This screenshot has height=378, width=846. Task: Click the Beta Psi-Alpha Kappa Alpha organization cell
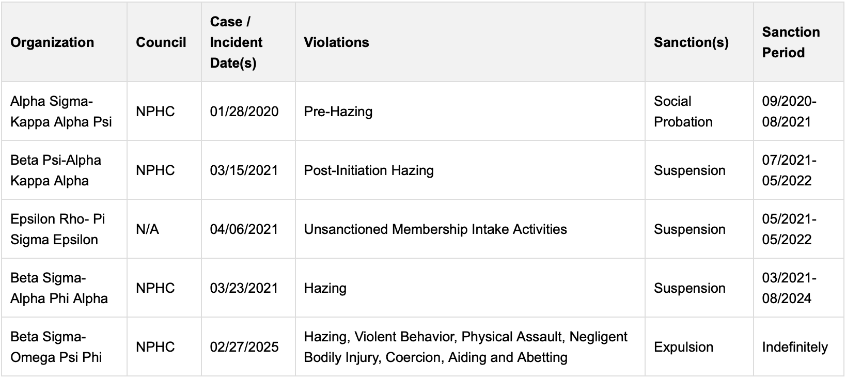click(56, 170)
